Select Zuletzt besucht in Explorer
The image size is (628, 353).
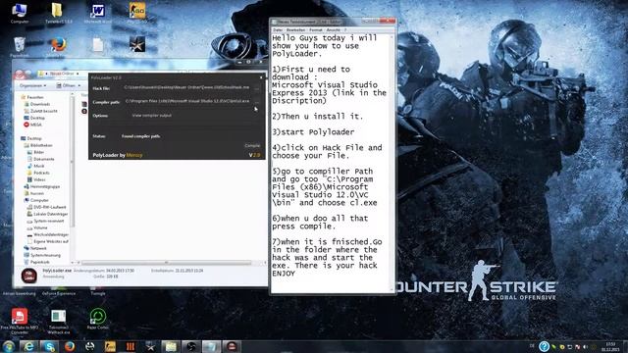40,111
